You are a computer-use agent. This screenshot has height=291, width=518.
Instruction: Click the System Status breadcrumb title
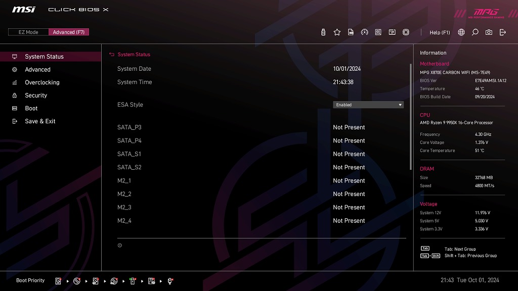point(134,55)
